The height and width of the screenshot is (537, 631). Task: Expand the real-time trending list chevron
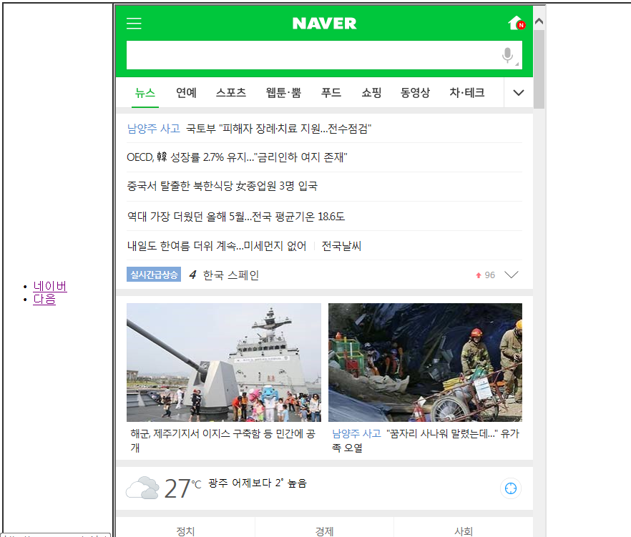pos(512,275)
